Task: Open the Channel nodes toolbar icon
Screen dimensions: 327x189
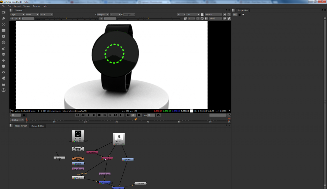Action: [4, 30]
